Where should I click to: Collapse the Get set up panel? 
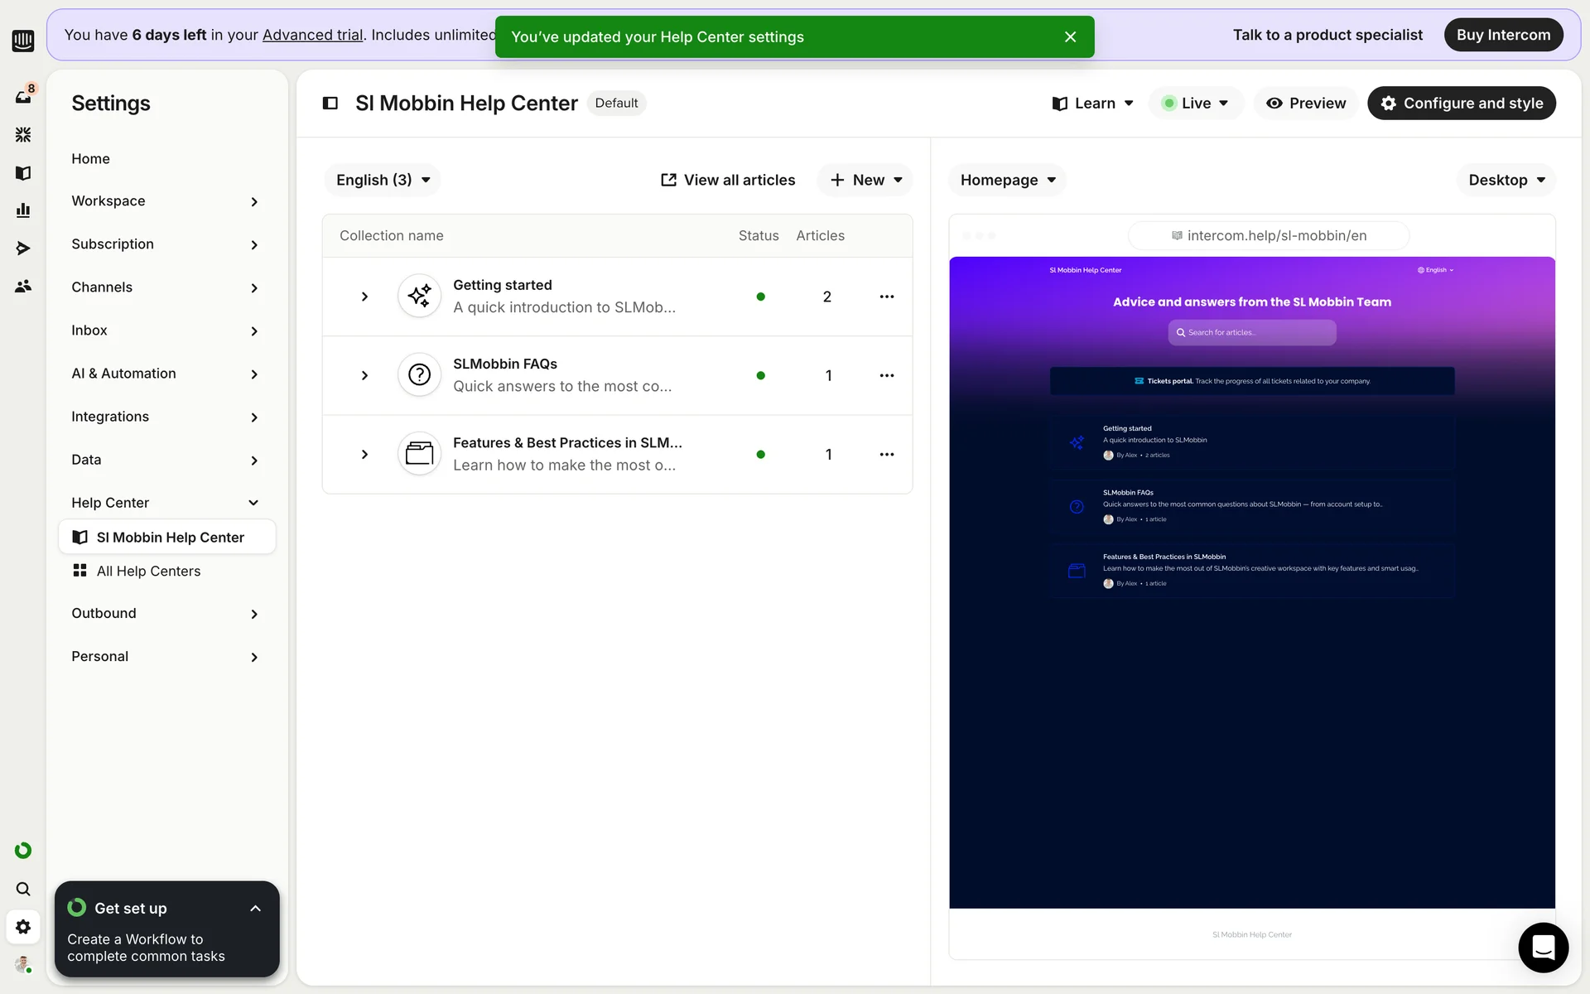255,909
